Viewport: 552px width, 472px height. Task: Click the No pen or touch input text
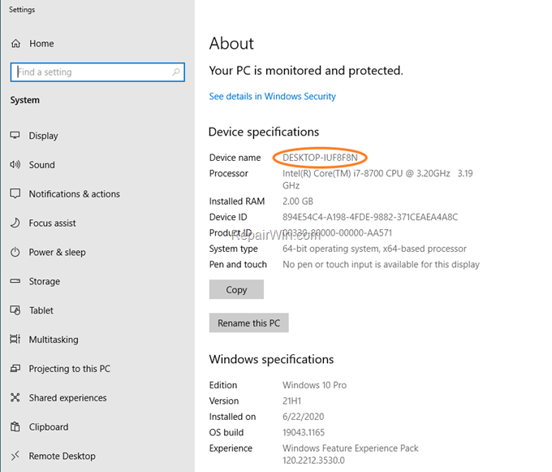click(x=381, y=265)
